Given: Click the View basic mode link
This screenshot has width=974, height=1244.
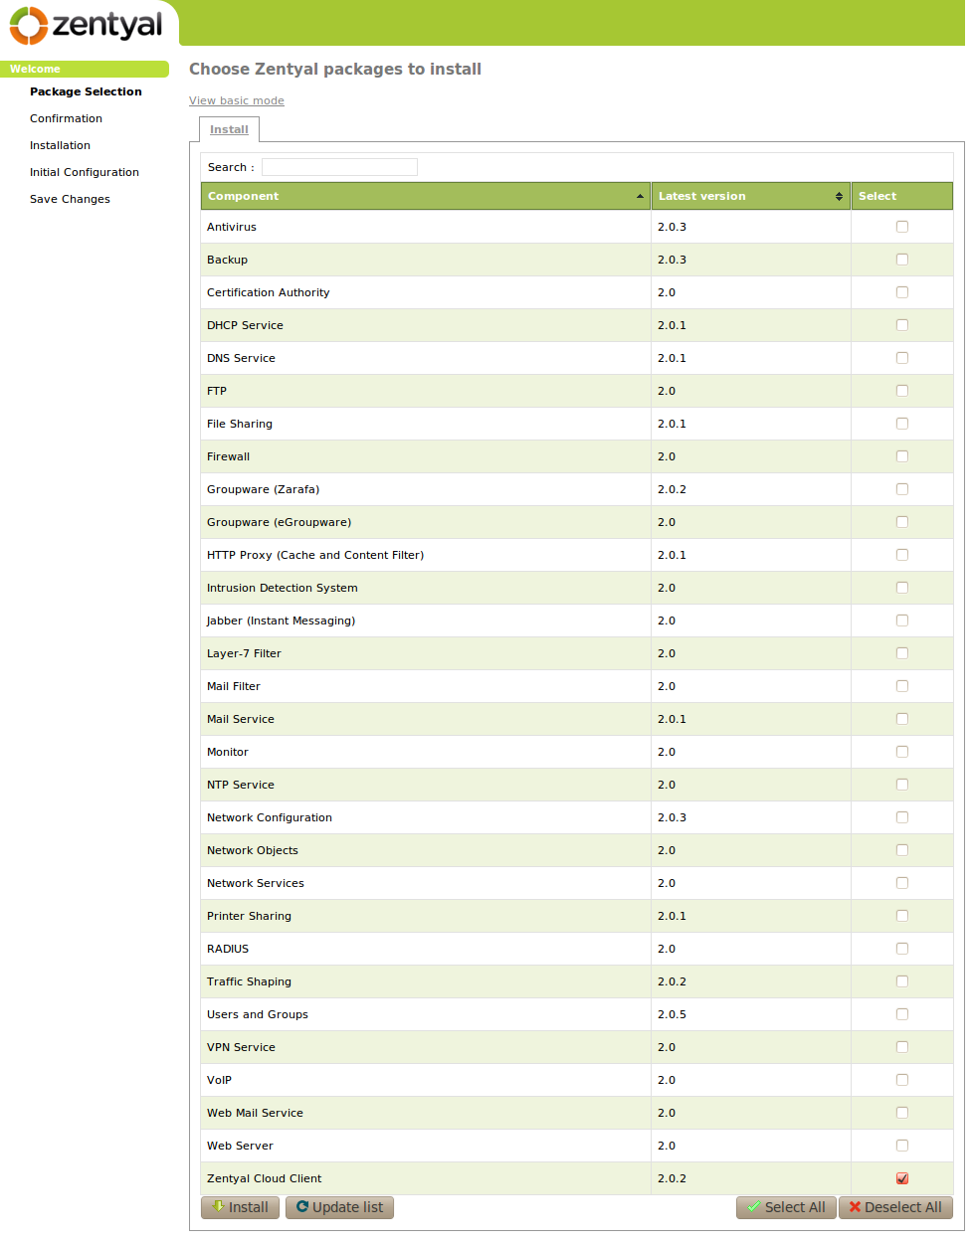Looking at the screenshot, I should click(x=237, y=100).
